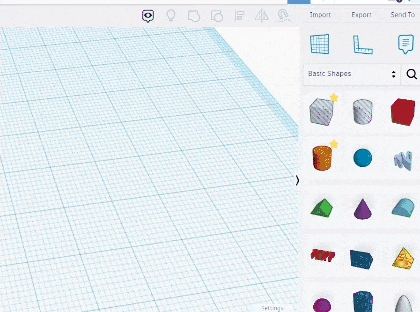Click the Import button
The width and height of the screenshot is (420, 312).
(320, 15)
